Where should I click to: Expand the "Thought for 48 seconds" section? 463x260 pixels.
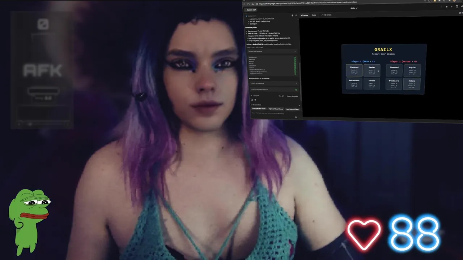273,51
